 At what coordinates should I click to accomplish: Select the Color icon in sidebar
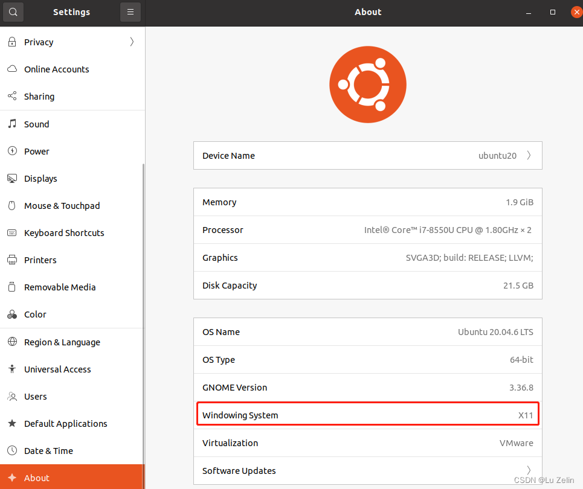(x=11, y=314)
